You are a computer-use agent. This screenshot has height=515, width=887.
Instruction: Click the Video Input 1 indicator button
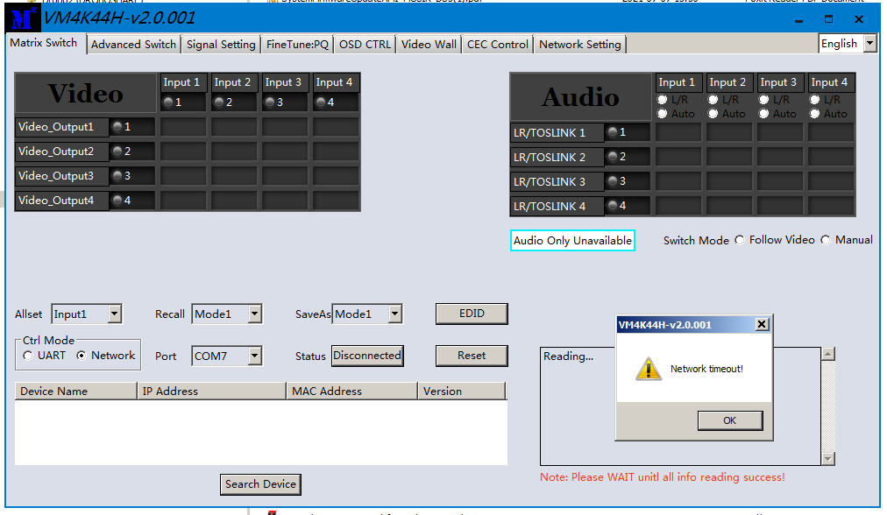168,102
